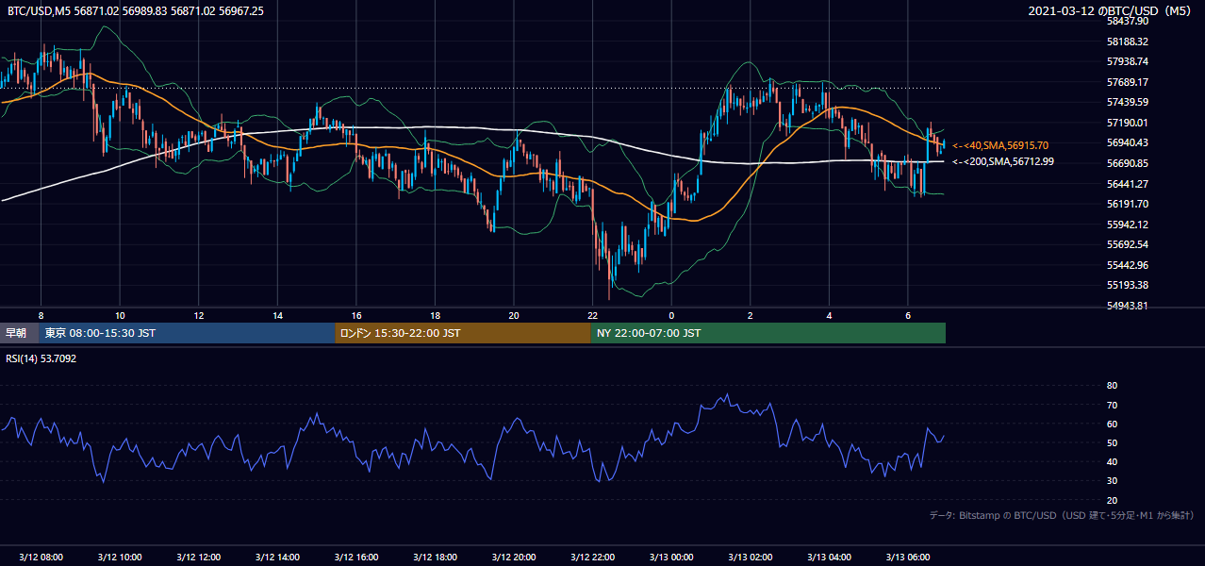Click the <-<200,SMA,56712.99 white label

click(1003, 161)
